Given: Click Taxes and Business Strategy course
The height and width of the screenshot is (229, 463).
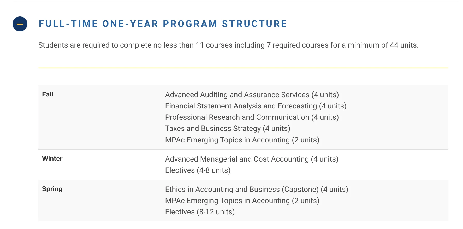Looking at the screenshot, I should pos(227,128).
